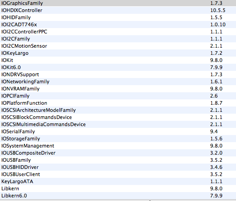Click the IOSerialFamily entry
236x201 pixels.
(x=118, y=131)
